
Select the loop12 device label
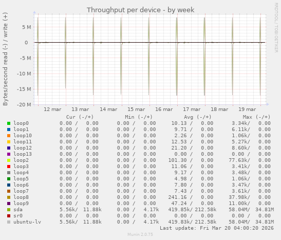pyautogui.click(x=23, y=148)
